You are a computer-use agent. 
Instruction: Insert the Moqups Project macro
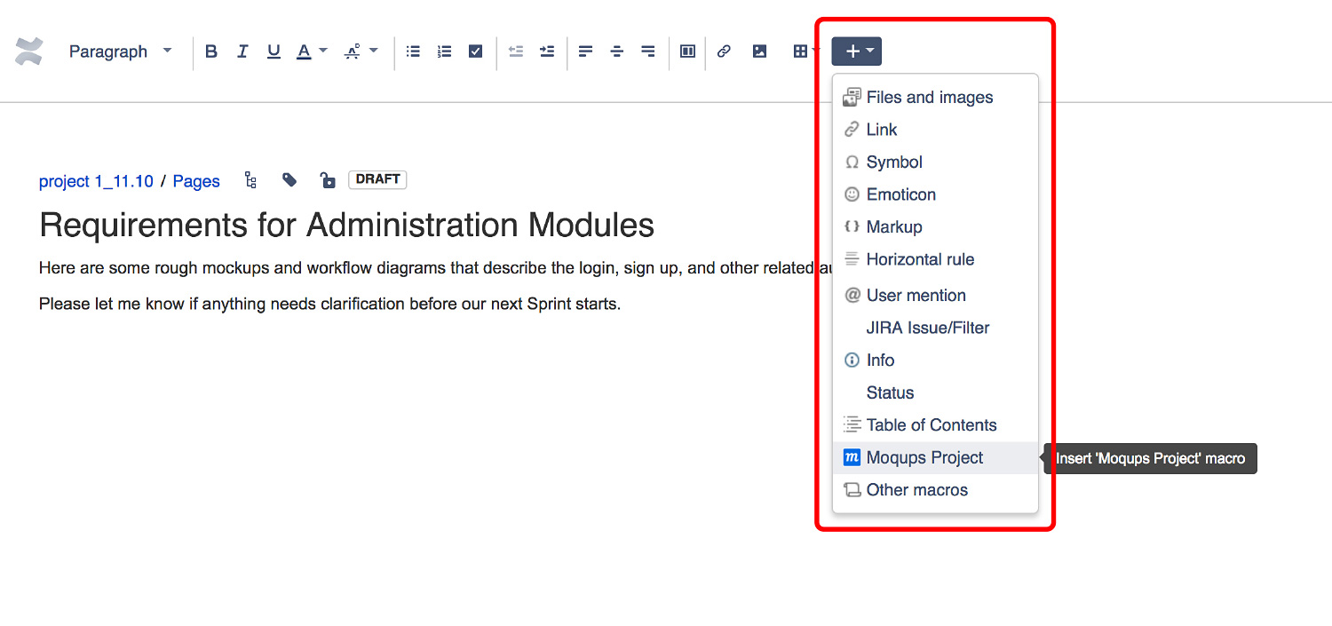[x=924, y=457]
